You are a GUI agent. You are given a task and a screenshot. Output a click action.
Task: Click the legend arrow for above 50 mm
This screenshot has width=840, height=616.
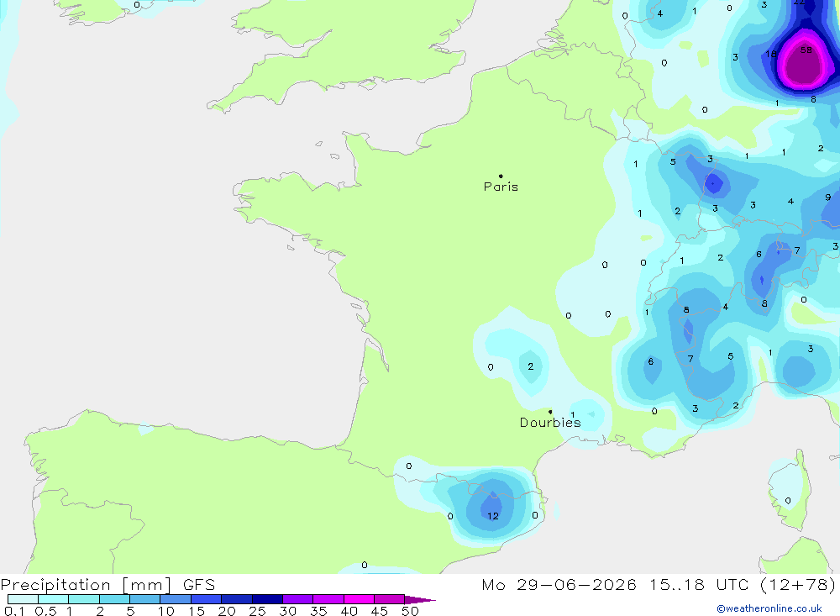click(420, 600)
